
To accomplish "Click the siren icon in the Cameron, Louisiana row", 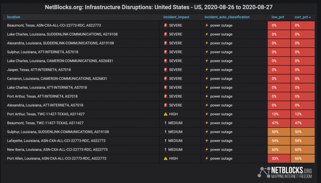I will (x=166, y=79).
